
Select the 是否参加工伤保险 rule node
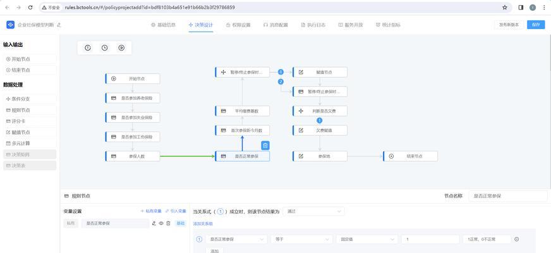tap(133, 137)
